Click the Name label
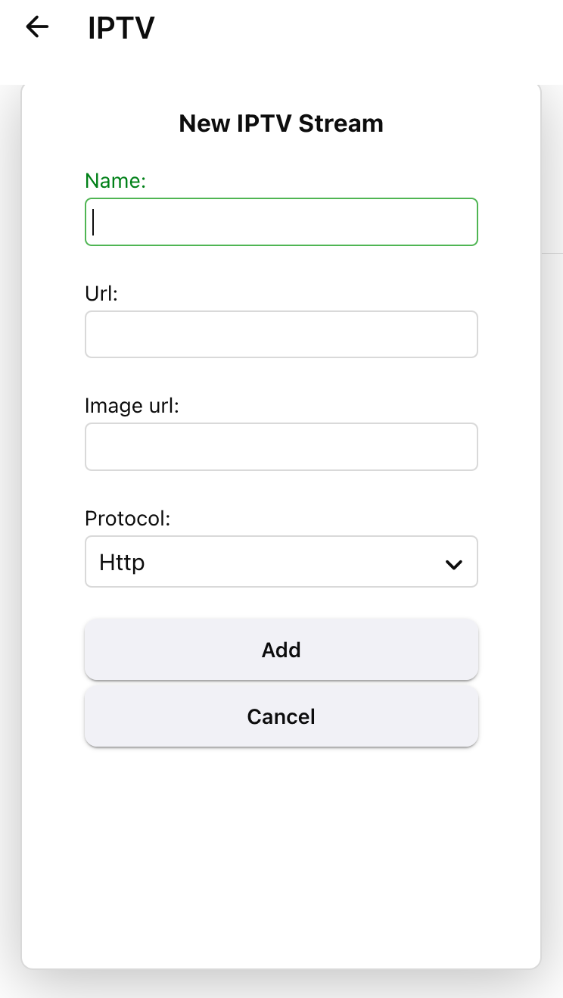 (x=115, y=181)
